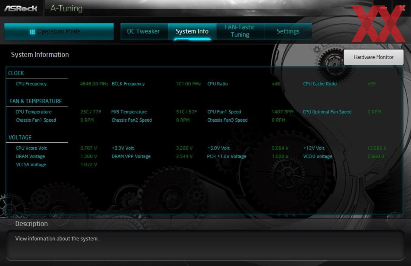
Task: Select the 0.960 V value
Action: click(x=376, y=156)
